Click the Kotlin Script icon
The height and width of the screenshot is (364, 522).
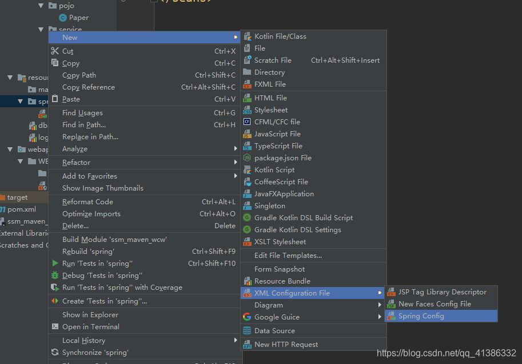[x=247, y=169]
